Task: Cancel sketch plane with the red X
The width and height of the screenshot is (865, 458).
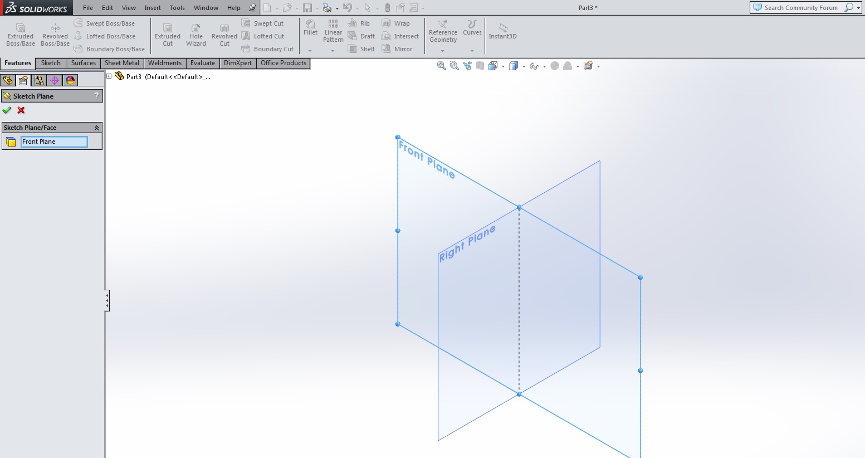Action: tap(21, 110)
